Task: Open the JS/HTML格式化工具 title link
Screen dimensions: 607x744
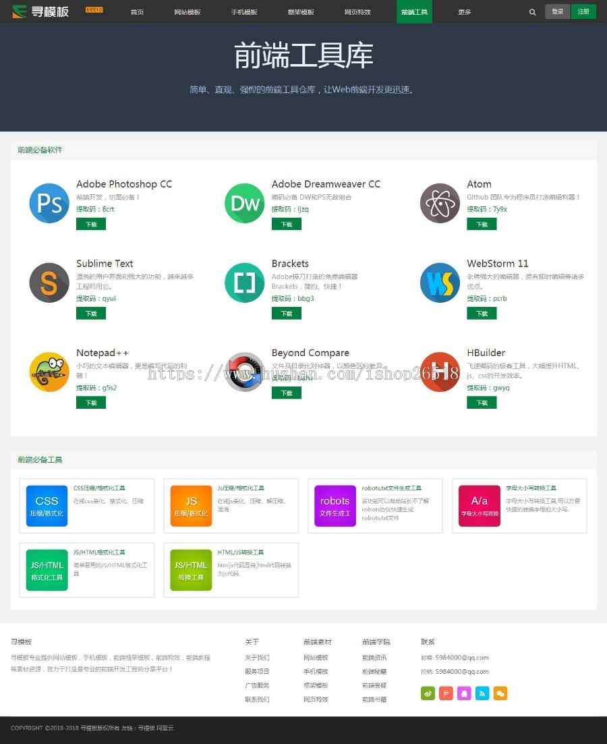Action: pyautogui.click(x=99, y=552)
